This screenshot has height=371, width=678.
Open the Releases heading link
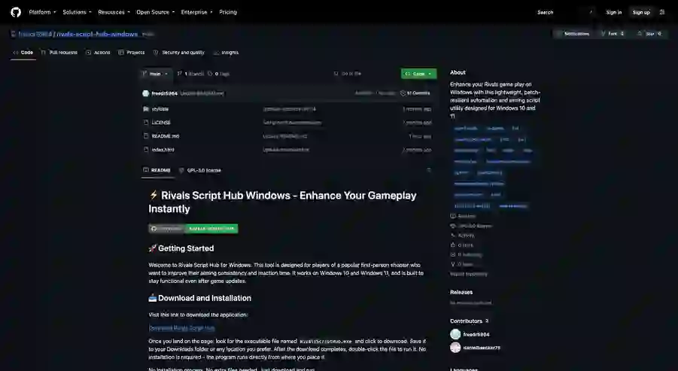pyautogui.click(x=461, y=292)
